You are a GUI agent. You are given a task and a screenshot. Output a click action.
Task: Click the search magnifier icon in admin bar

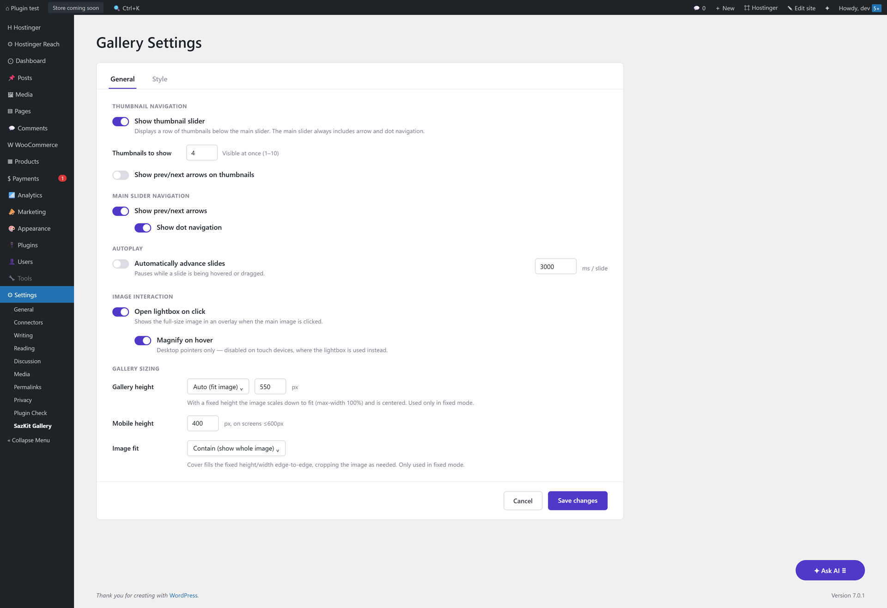click(117, 8)
